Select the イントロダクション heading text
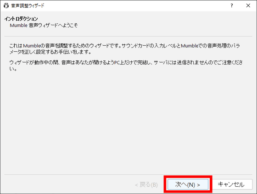The width and height of the screenshot is (257, 194). coord(21,19)
